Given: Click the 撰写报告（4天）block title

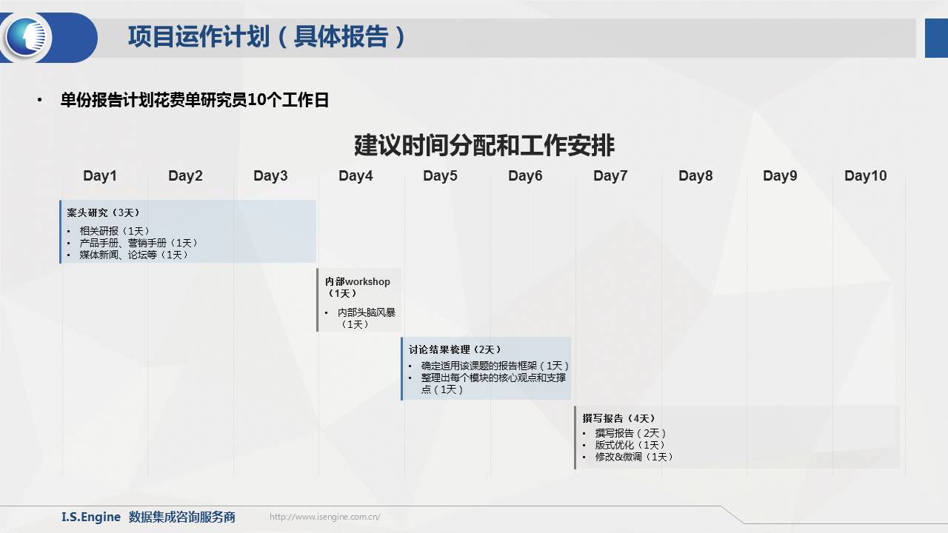Looking at the screenshot, I should (x=619, y=418).
